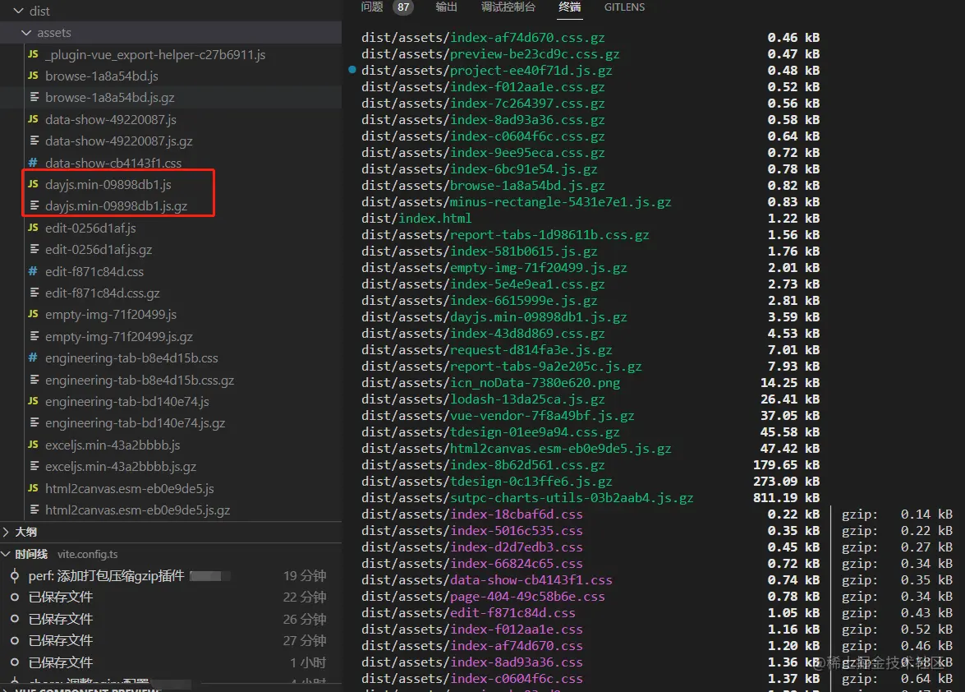Click JS icon of browse-1a8a54bd.js

point(33,76)
